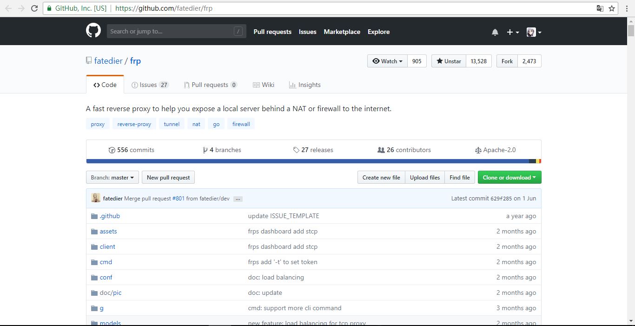Click fatedier's commit author avatar
Screen dimensions: 635x326
(95, 198)
